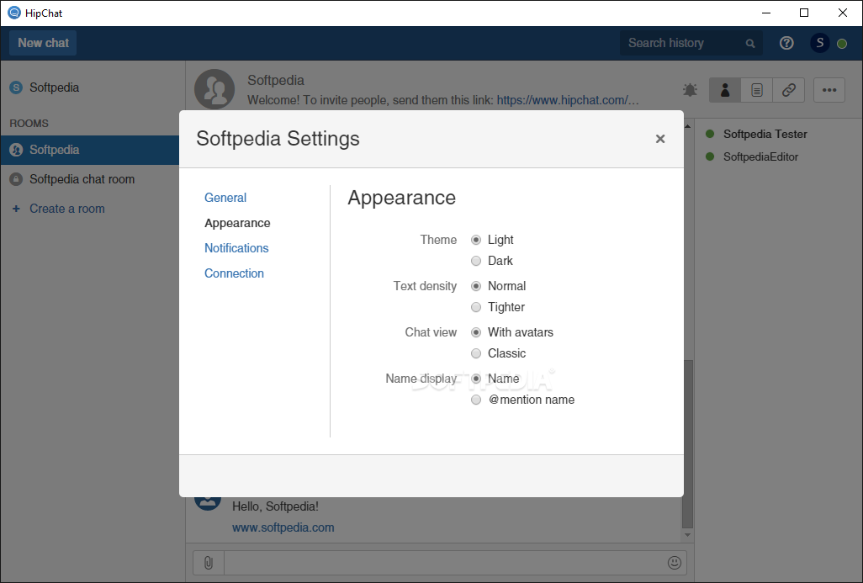Image resolution: width=863 pixels, height=583 pixels.
Task: Open the notifications bell icon
Action: pos(691,90)
